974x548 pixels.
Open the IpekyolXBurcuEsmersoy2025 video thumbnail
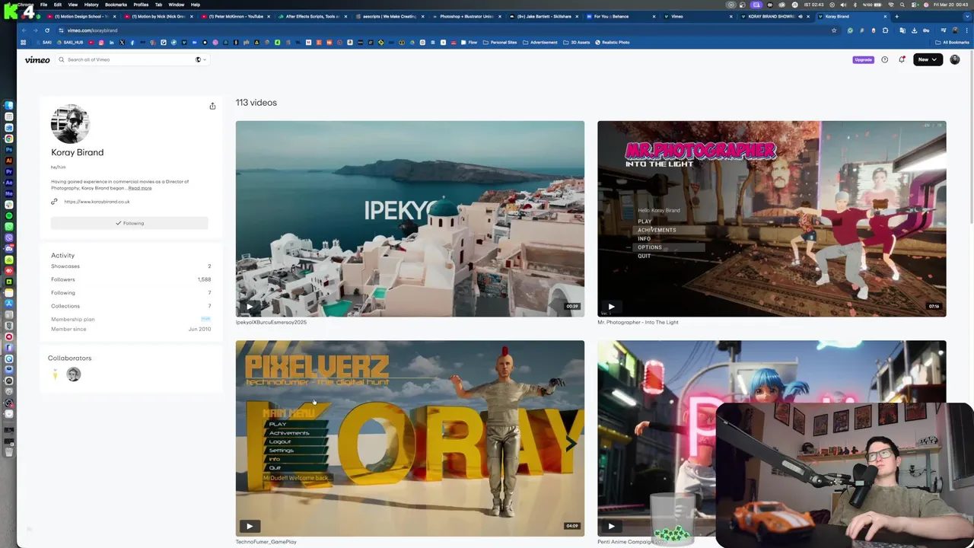[x=410, y=218]
